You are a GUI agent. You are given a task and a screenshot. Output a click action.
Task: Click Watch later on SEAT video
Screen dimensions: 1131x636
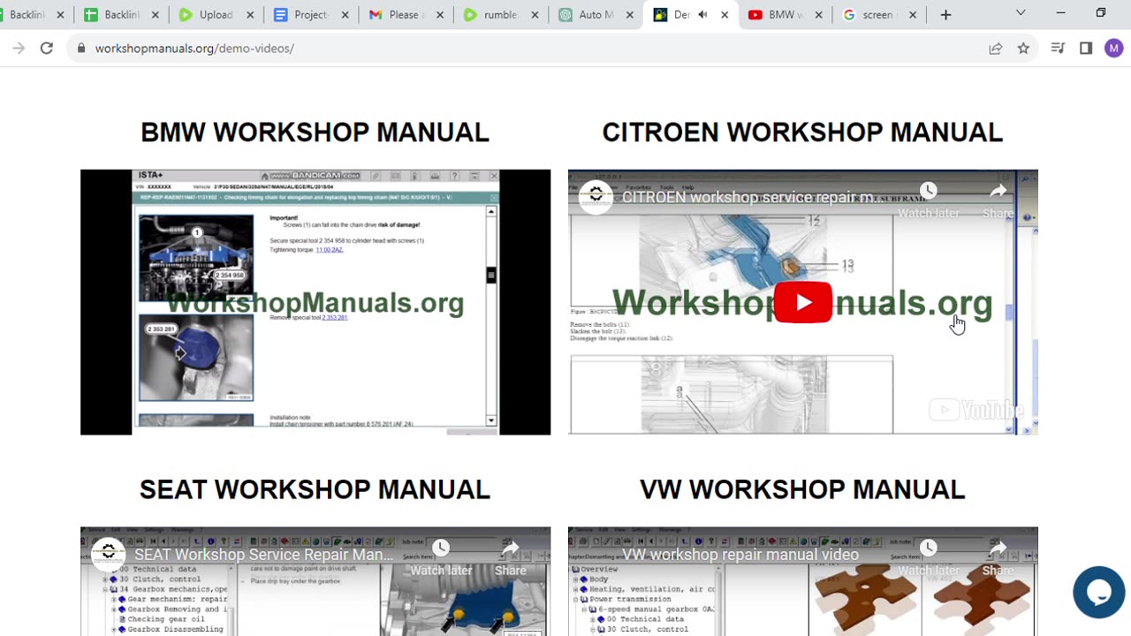point(440,558)
